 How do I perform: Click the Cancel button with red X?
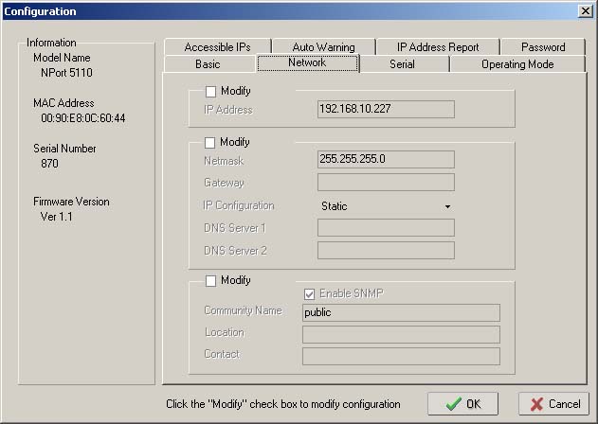pyautogui.click(x=553, y=403)
